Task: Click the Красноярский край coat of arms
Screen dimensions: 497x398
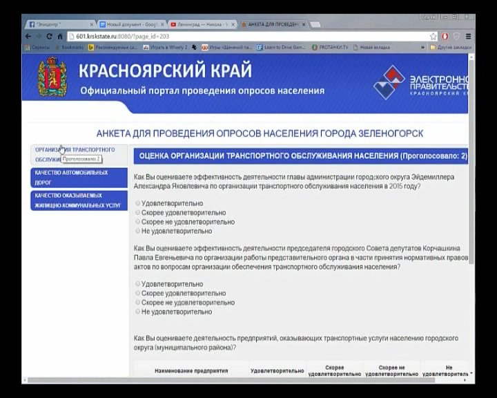Action: [52, 77]
